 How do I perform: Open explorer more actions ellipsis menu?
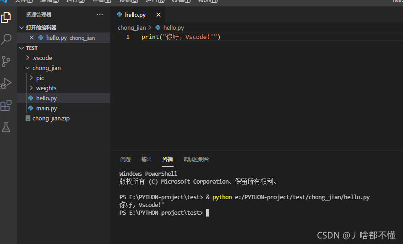[x=100, y=15]
